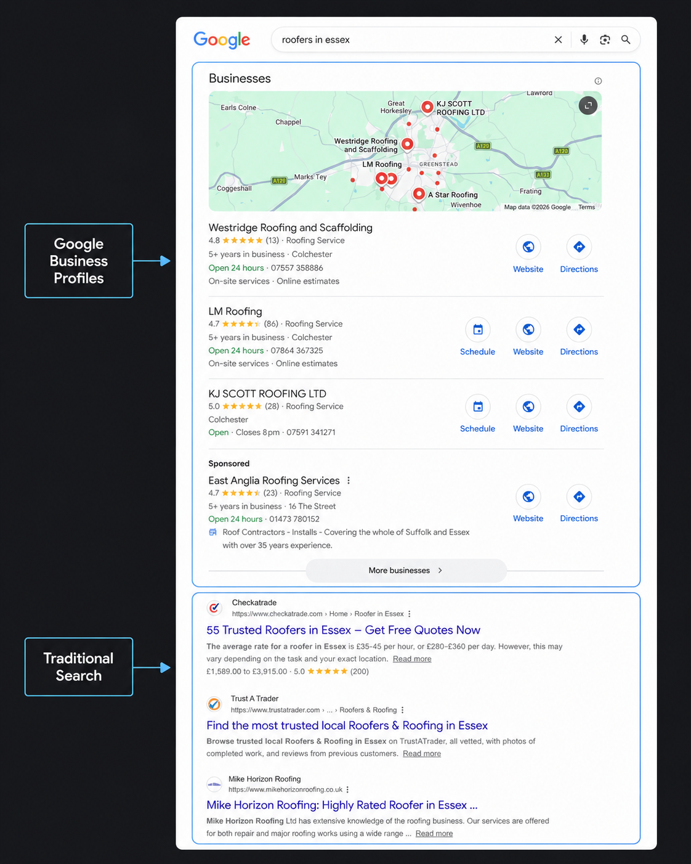This screenshot has height=864, width=691.
Task: Click phone number 07557 358886
Action: (x=297, y=268)
